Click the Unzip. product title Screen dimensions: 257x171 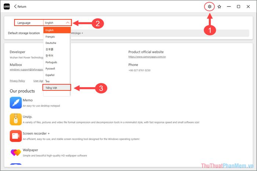point(28,117)
